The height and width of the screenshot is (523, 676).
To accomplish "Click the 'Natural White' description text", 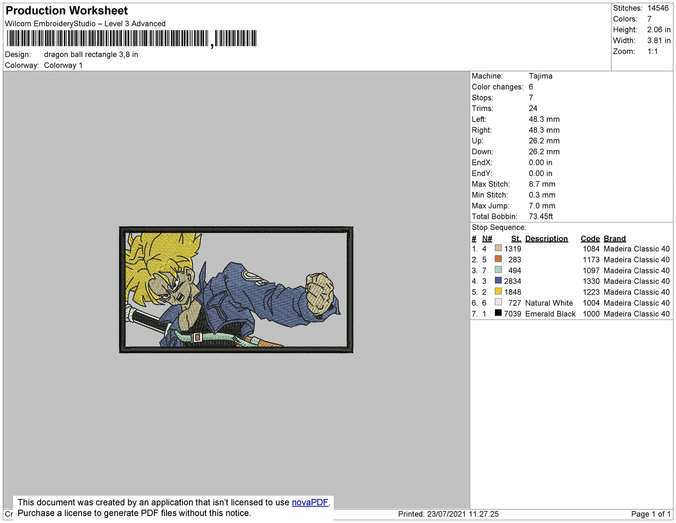I will pos(549,303).
